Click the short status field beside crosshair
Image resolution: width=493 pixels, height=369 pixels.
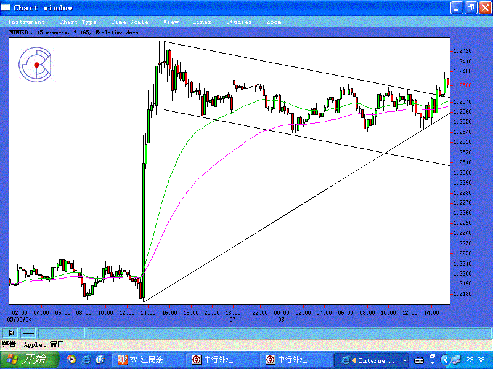62,333
